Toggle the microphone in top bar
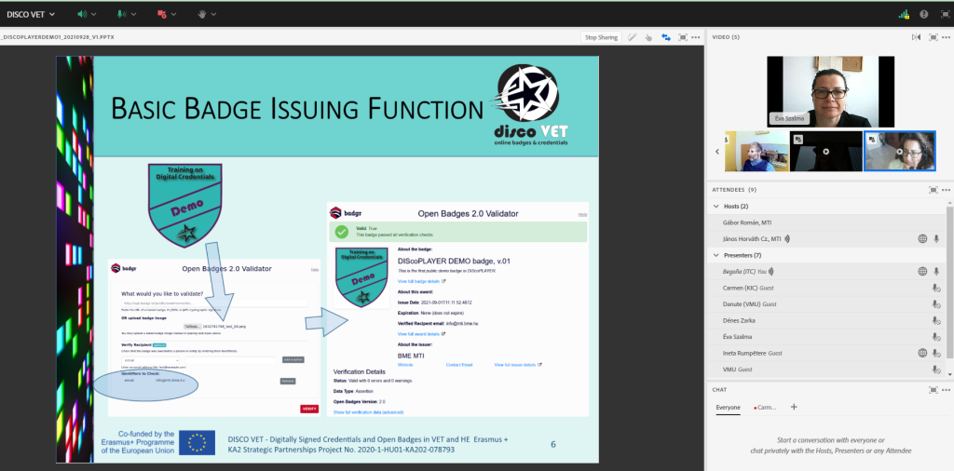Screen dimensions: 954x471 click(x=121, y=14)
